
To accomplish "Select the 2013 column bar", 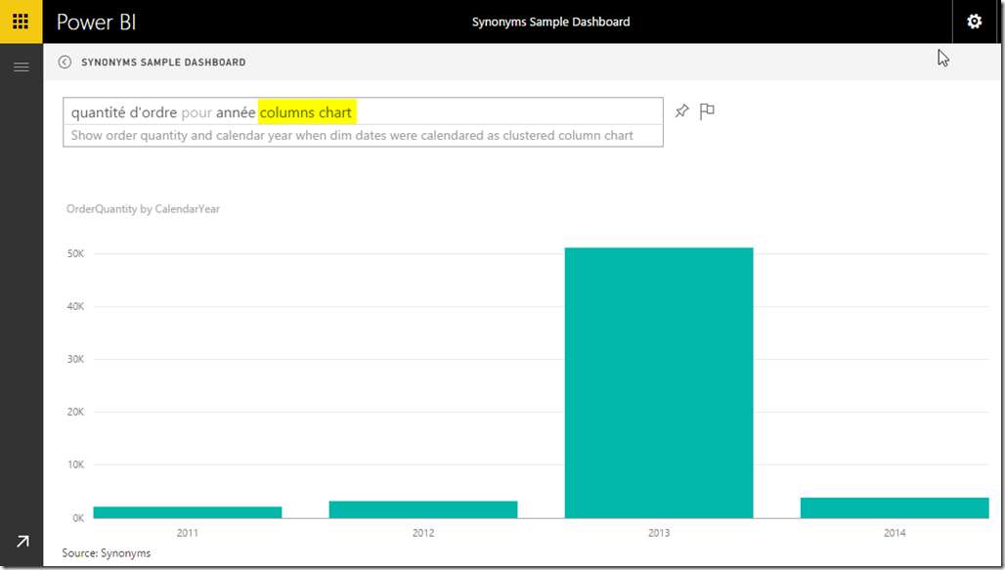I will tap(659, 383).
